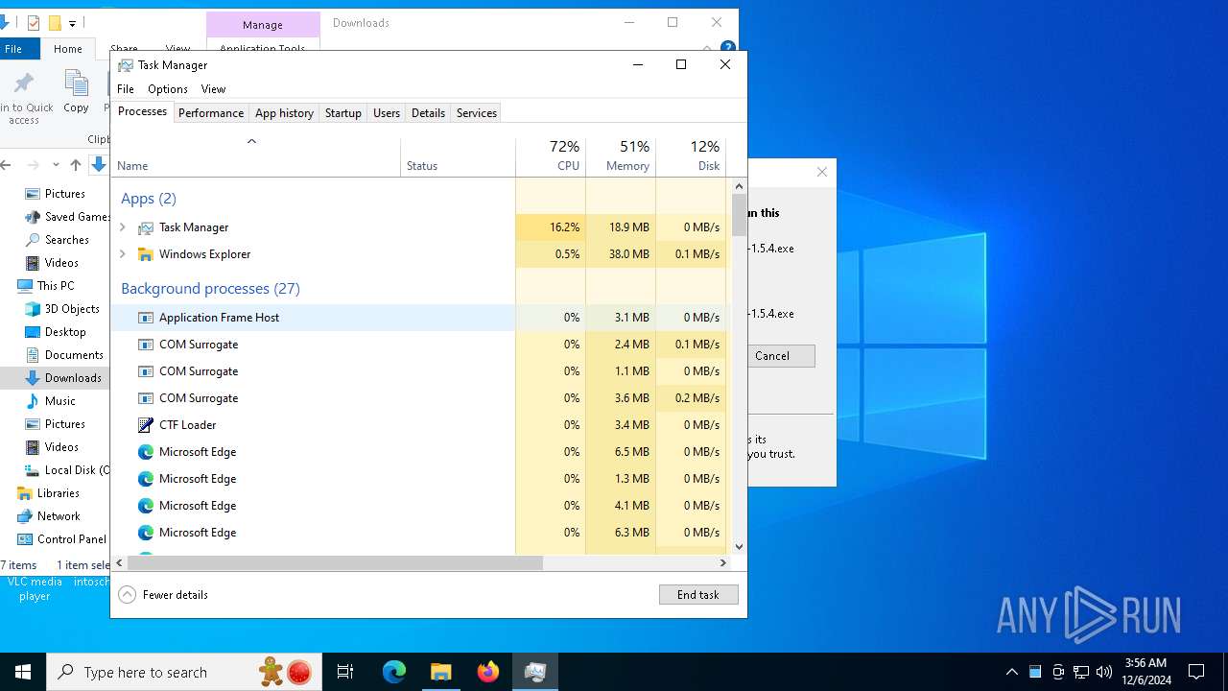Expand the Windows Explorer process group
Image resolution: width=1228 pixels, height=691 pixels.
coord(122,254)
